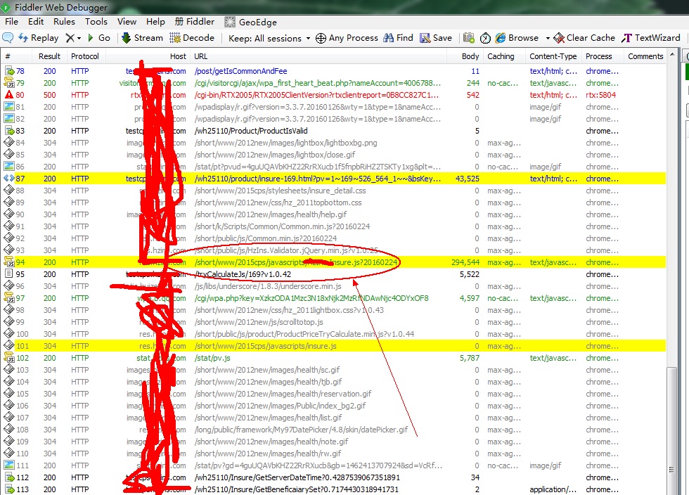Select image icon of session 111

9,465
